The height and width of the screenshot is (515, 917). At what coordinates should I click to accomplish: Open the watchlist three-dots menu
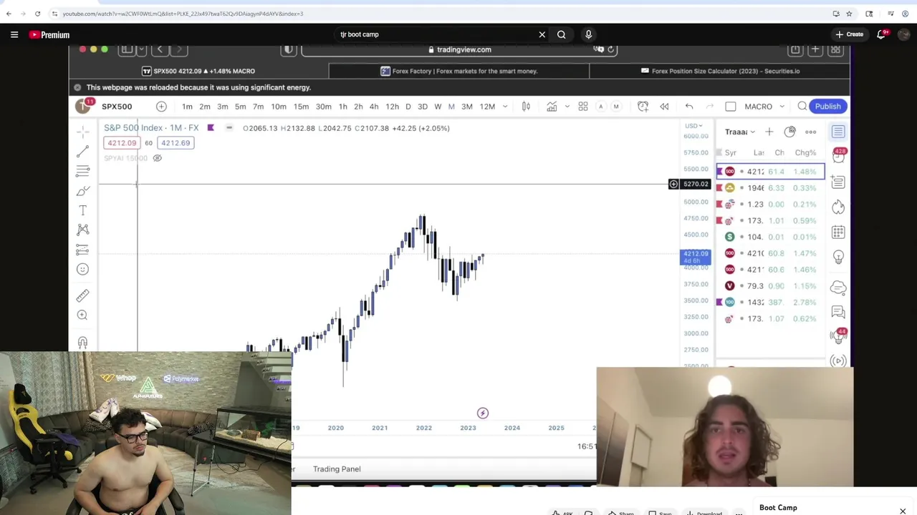point(811,132)
